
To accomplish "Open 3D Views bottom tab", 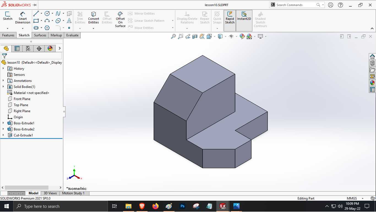I will tap(50, 193).
